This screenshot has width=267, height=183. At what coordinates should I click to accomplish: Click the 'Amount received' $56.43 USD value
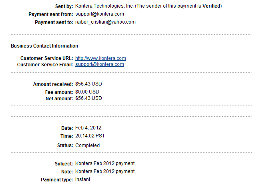(x=88, y=84)
